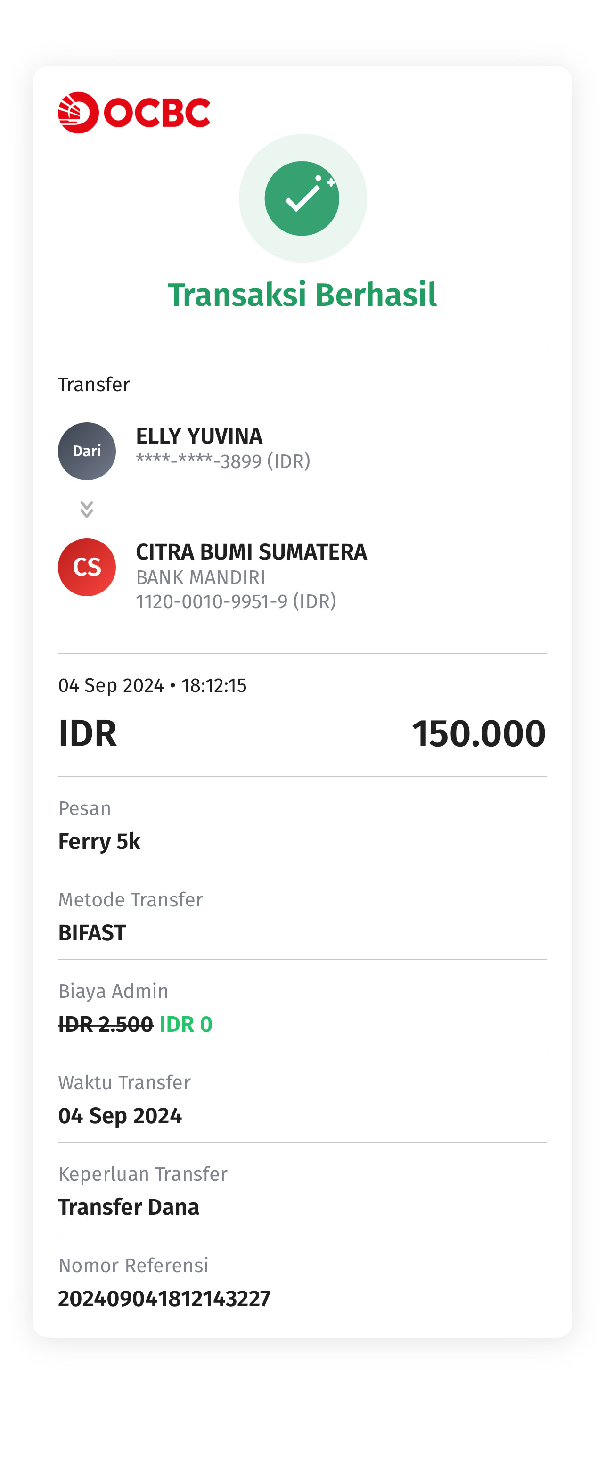Click the BANK MANDIRI label
Screen dimensions: 605x1473
click(201, 577)
